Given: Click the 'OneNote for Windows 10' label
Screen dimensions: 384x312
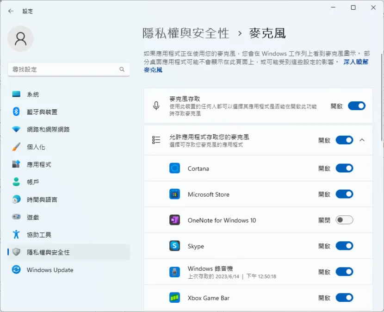Looking at the screenshot, I should pyautogui.click(x=222, y=220).
